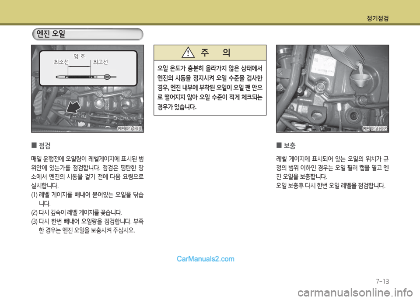Click the page number 7-13
420x300 pixels.
tap(382, 282)
